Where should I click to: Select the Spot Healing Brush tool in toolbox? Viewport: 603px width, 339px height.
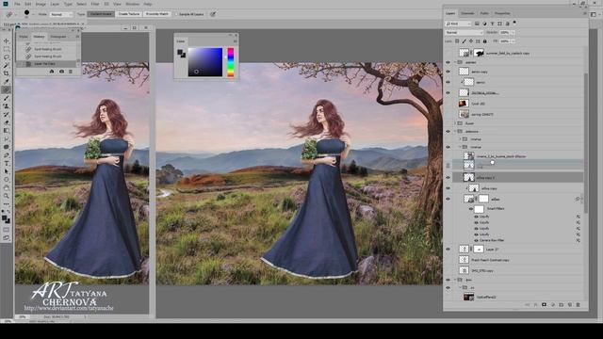pos(7,89)
